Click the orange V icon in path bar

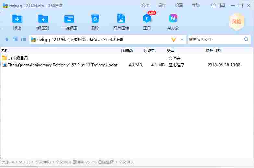tap(174, 40)
